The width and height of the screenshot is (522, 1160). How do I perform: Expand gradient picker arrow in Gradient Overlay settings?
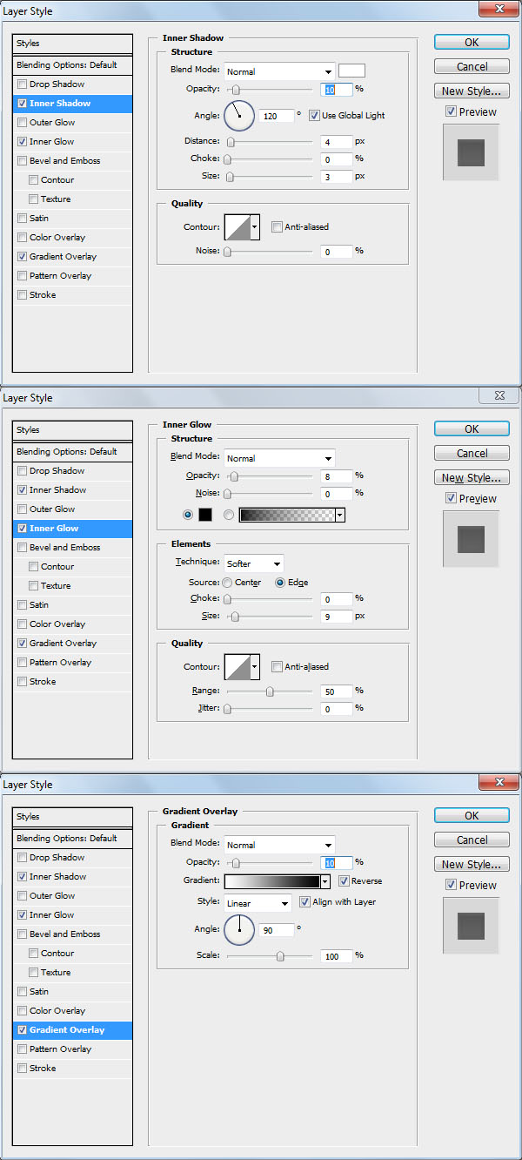click(x=325, y=881)
